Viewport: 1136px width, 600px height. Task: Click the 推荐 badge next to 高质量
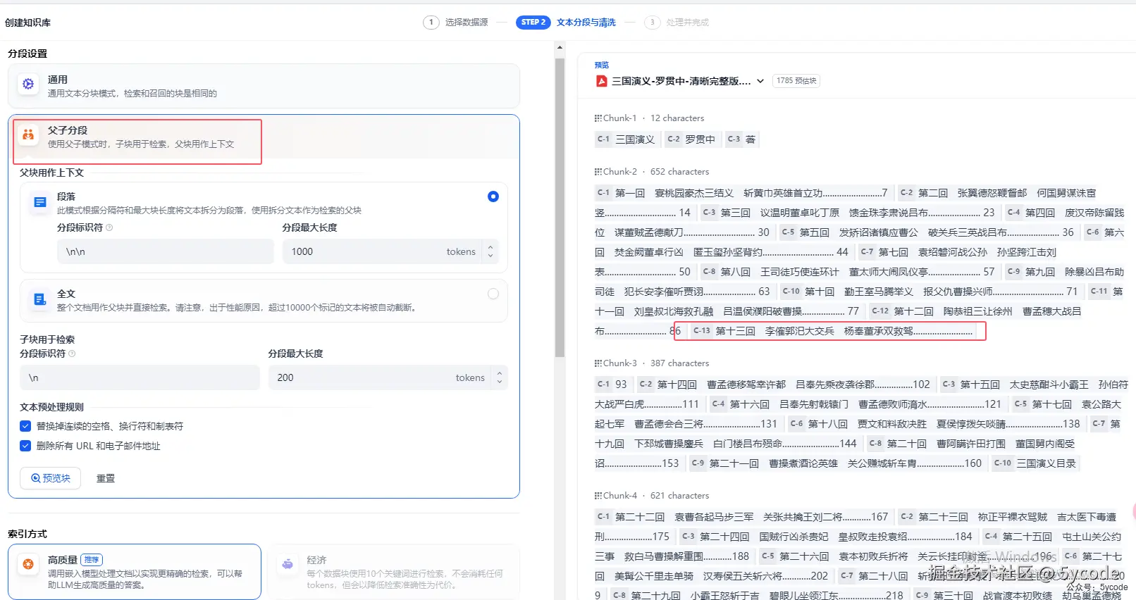pyautogui.click(x=92, y=560)
